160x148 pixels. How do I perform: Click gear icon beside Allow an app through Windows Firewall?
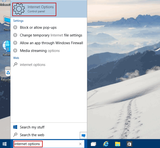tap(15, 43)
